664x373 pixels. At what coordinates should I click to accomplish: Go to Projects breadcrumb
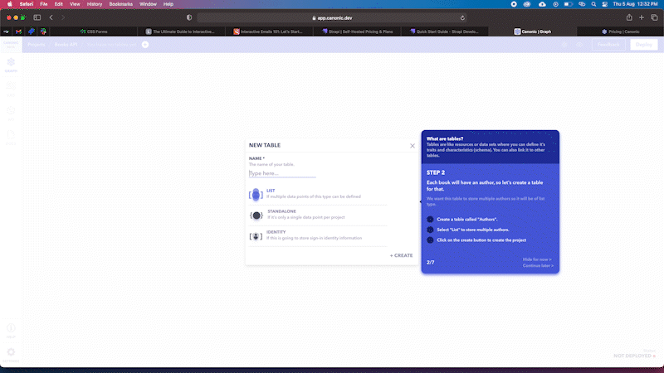click(37, 45)
